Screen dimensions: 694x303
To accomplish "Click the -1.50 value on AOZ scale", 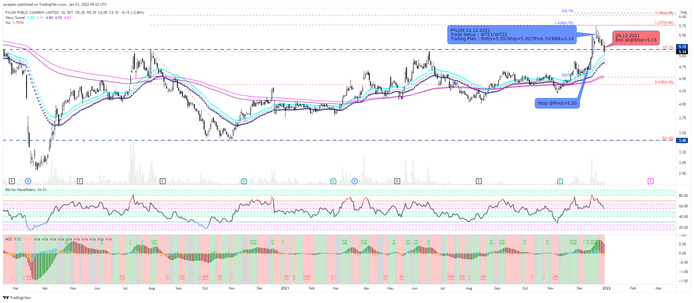I will [x=683, y=281].
